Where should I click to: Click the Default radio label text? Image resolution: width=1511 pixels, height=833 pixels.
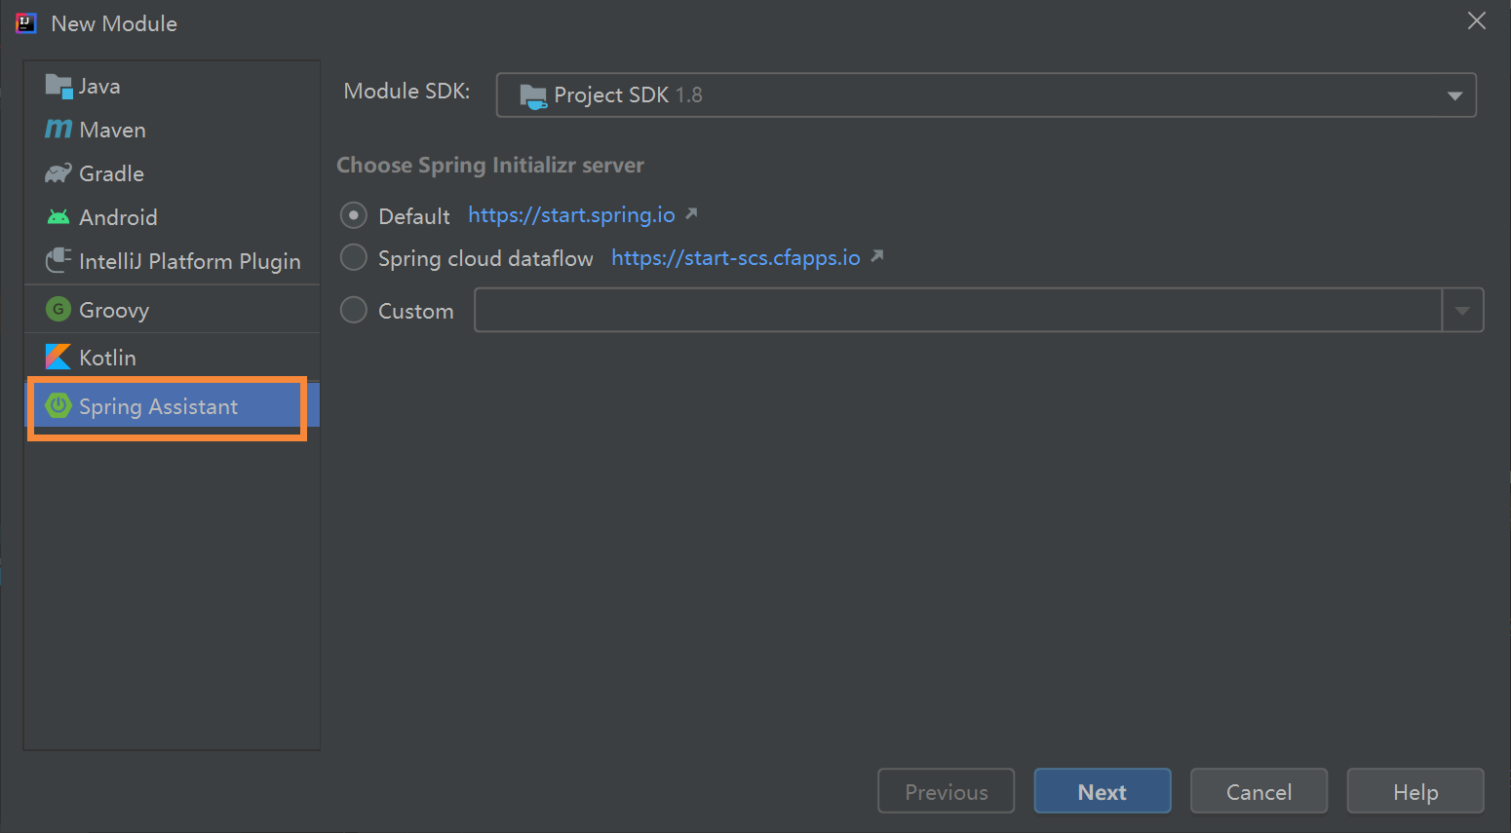[x=414, y=216]
